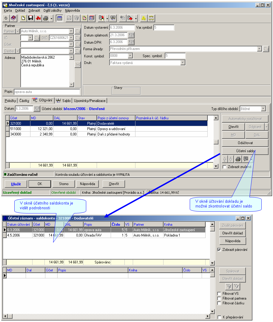
Task: Enable the Zobrazit zrušené checkbox
Action: (x=225, y=167)
